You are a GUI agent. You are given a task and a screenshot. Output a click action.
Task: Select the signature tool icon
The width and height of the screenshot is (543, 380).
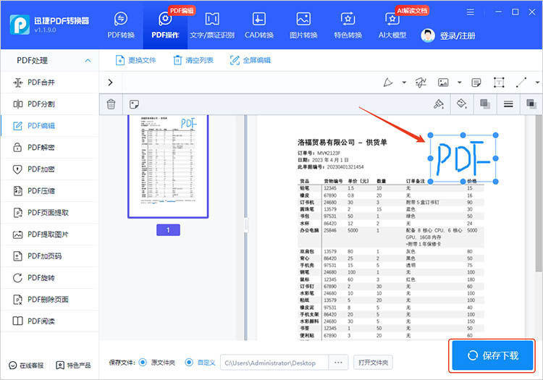pyautogui.click(x=421, y=83)
